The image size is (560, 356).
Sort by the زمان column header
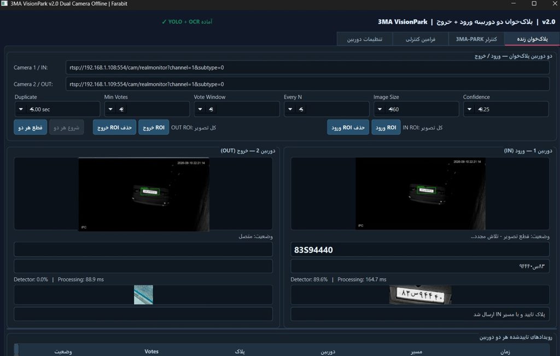[505, 352]
